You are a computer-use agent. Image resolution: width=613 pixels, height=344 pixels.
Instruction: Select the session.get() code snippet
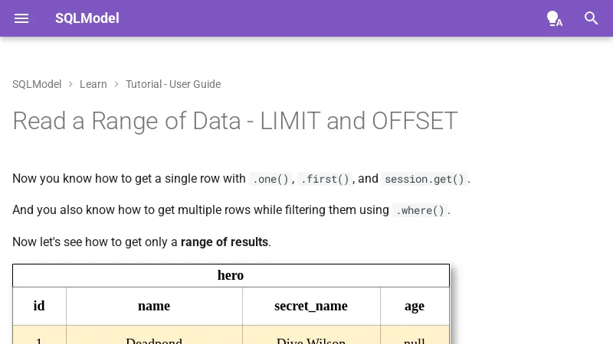click(425, 179)
